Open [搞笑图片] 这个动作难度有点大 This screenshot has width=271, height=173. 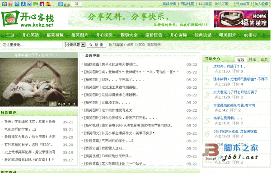click(x=109, y=110)
